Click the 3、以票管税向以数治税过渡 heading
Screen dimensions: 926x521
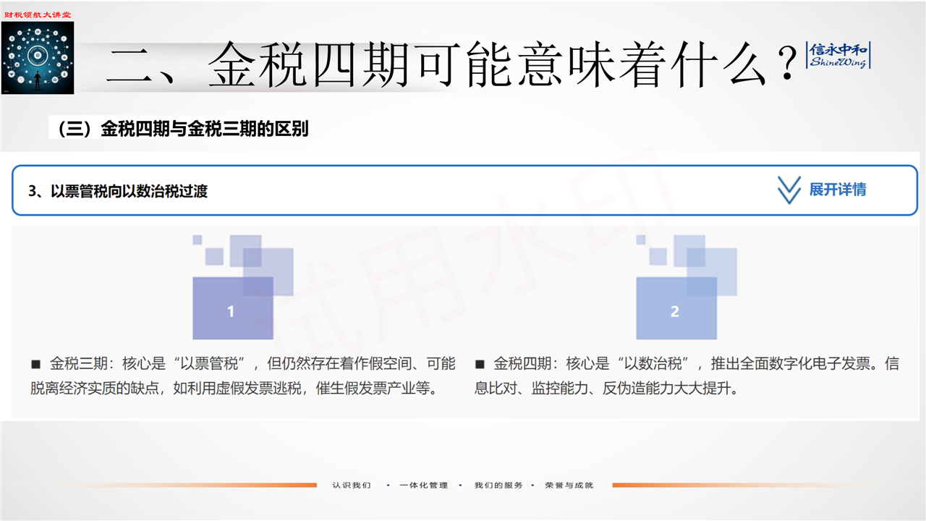click(x=118, y=192)
